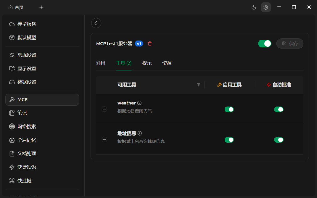
Task: Expand the weather tool details
Action: [104, 109]
